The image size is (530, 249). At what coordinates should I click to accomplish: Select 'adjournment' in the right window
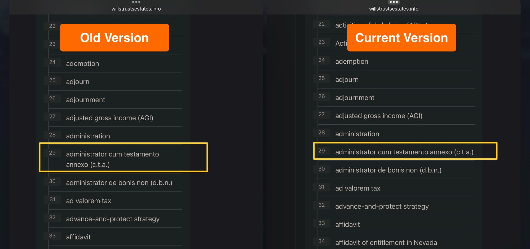(355, 98)
